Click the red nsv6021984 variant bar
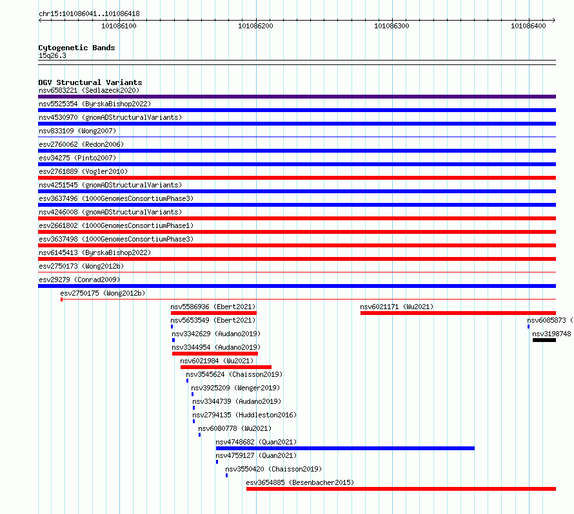The height and width of the screenshot is (514, 574). point(226,367)
